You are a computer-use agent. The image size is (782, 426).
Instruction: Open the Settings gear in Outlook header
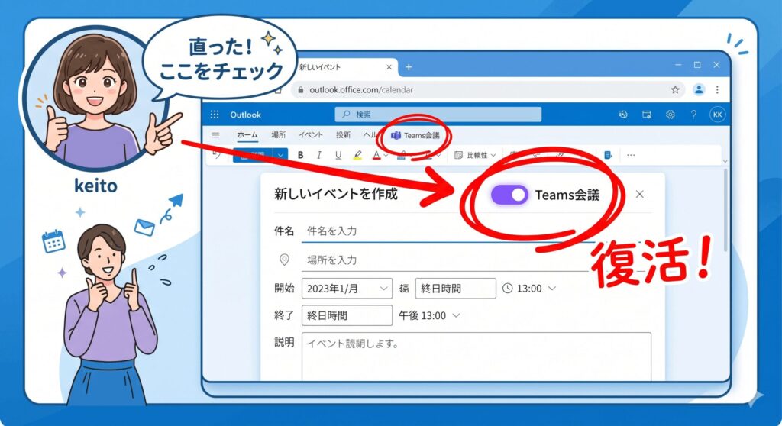(670, 115)
